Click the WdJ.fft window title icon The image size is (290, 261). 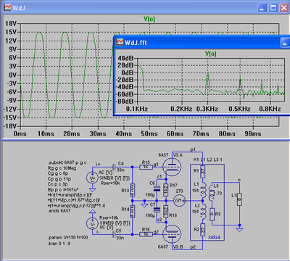120,42
